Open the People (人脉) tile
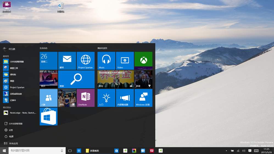This screenshot has width=274, height=154. [x=49, y=98]
